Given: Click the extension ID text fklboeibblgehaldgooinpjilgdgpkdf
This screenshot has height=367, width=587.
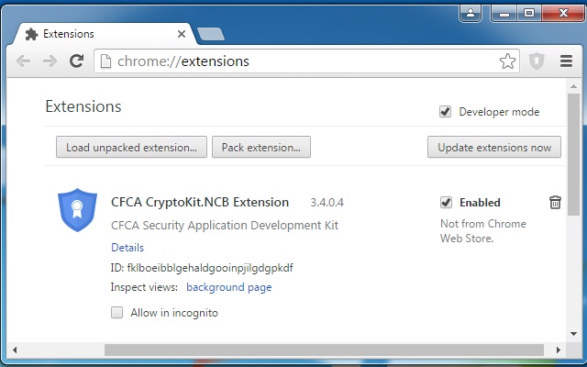Looking at the screenshot, I should 210,268.
